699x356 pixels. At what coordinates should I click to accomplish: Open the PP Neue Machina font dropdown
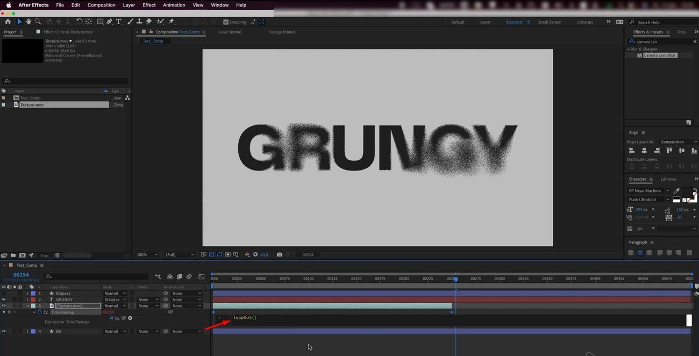(x=649, y=191)
